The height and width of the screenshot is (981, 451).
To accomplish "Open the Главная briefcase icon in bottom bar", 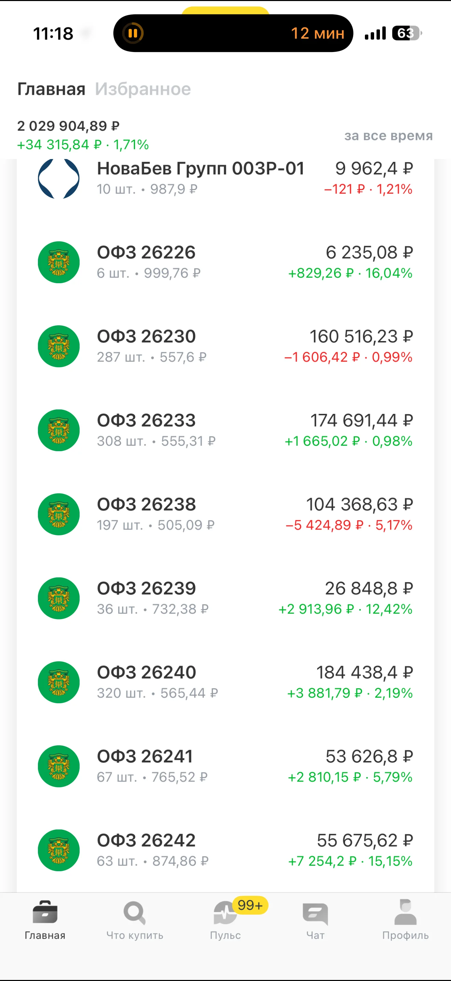I will [x=45, y=912].
